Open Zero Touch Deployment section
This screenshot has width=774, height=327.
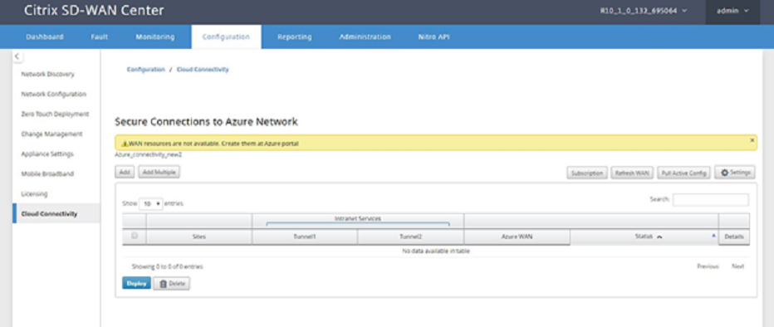[x=56, y=114]
